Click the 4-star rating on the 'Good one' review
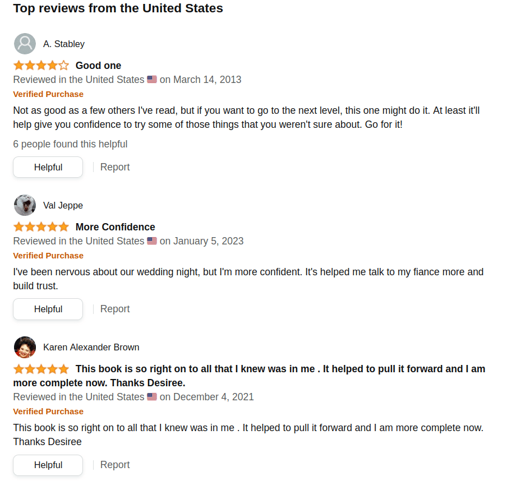 [x=41, y=65]
